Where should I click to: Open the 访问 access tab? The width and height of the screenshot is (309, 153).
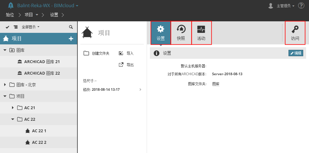[x=295, y=33]
